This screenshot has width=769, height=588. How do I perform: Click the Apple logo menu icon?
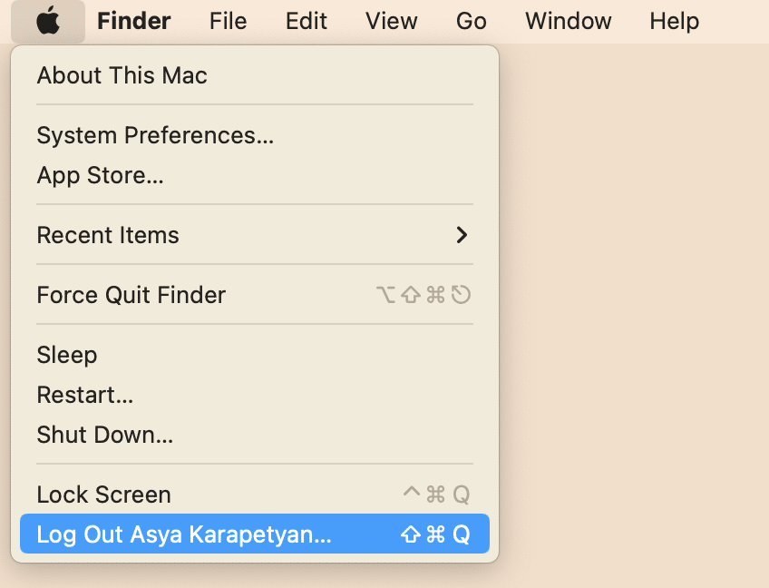coord(48,21)
